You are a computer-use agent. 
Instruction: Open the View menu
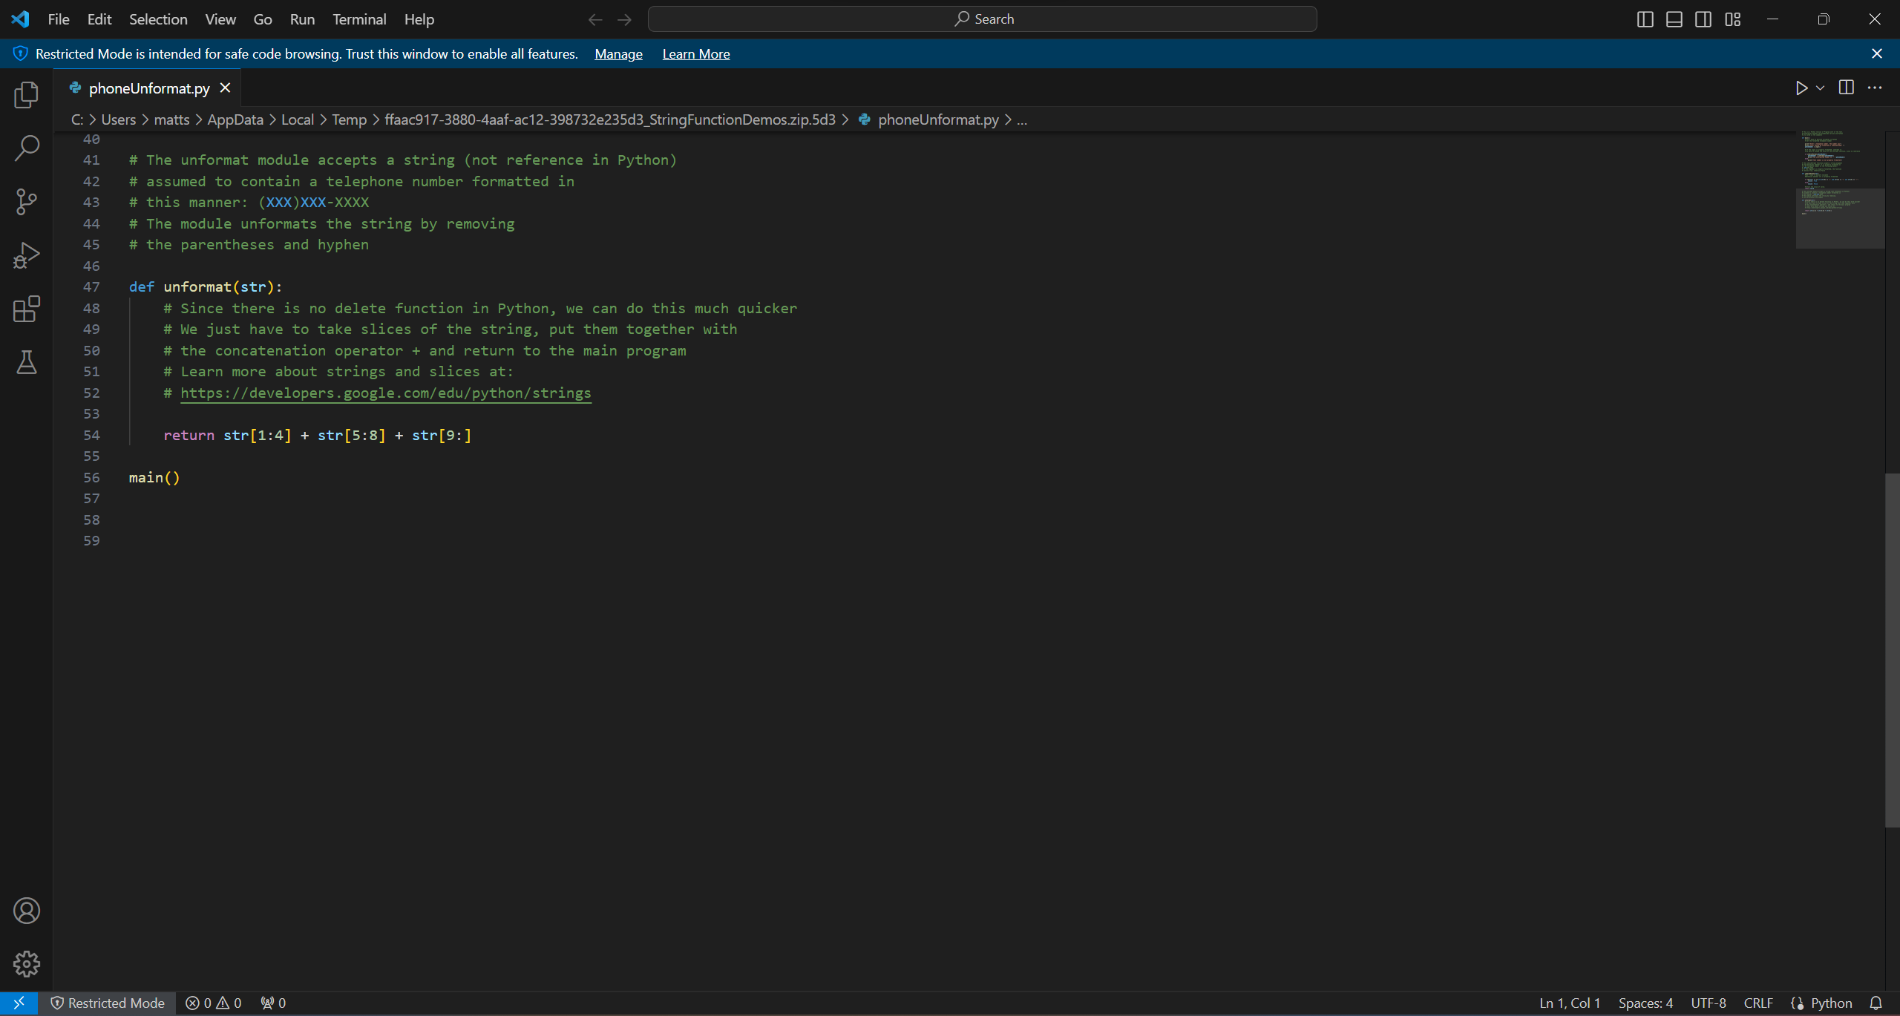click(x=220, y=19)
